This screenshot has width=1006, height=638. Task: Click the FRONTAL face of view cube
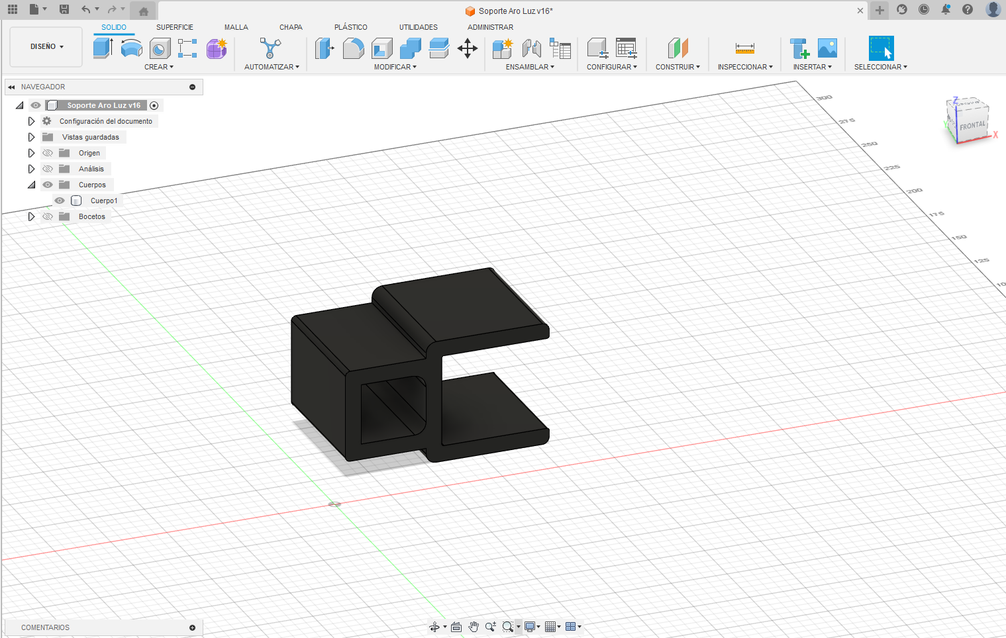972,126
